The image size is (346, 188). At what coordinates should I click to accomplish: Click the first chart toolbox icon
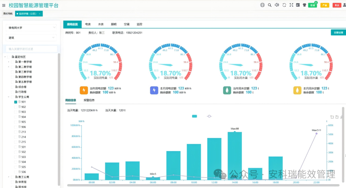(x=332, y=117)
